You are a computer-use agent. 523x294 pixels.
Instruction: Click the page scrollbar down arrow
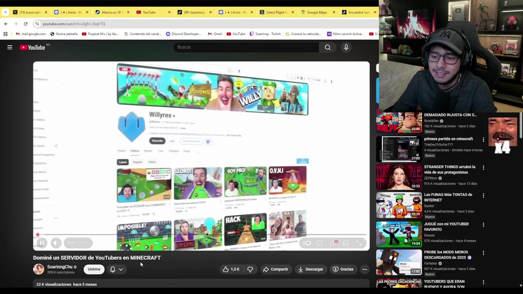521,285
